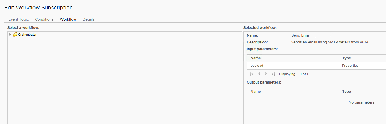Viewport: 386px width, 124px height.
Task: Select the Workflow tab
Action: [x=68, y=19]
